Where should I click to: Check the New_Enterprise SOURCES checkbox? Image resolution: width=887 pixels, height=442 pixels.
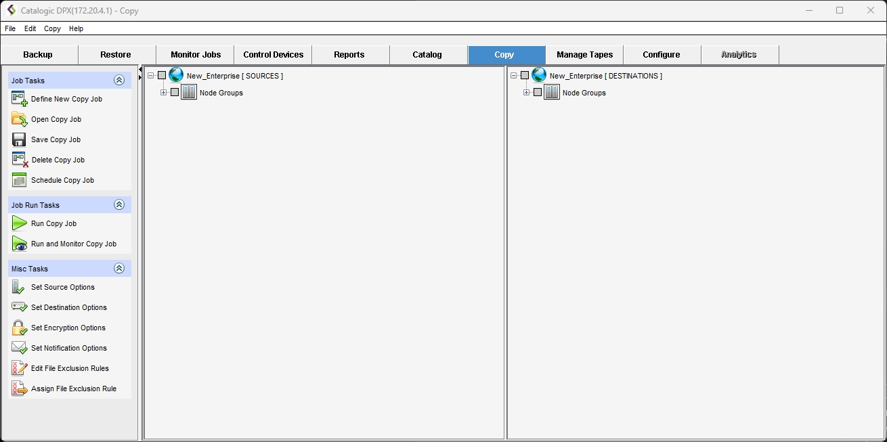pos(162,76)
